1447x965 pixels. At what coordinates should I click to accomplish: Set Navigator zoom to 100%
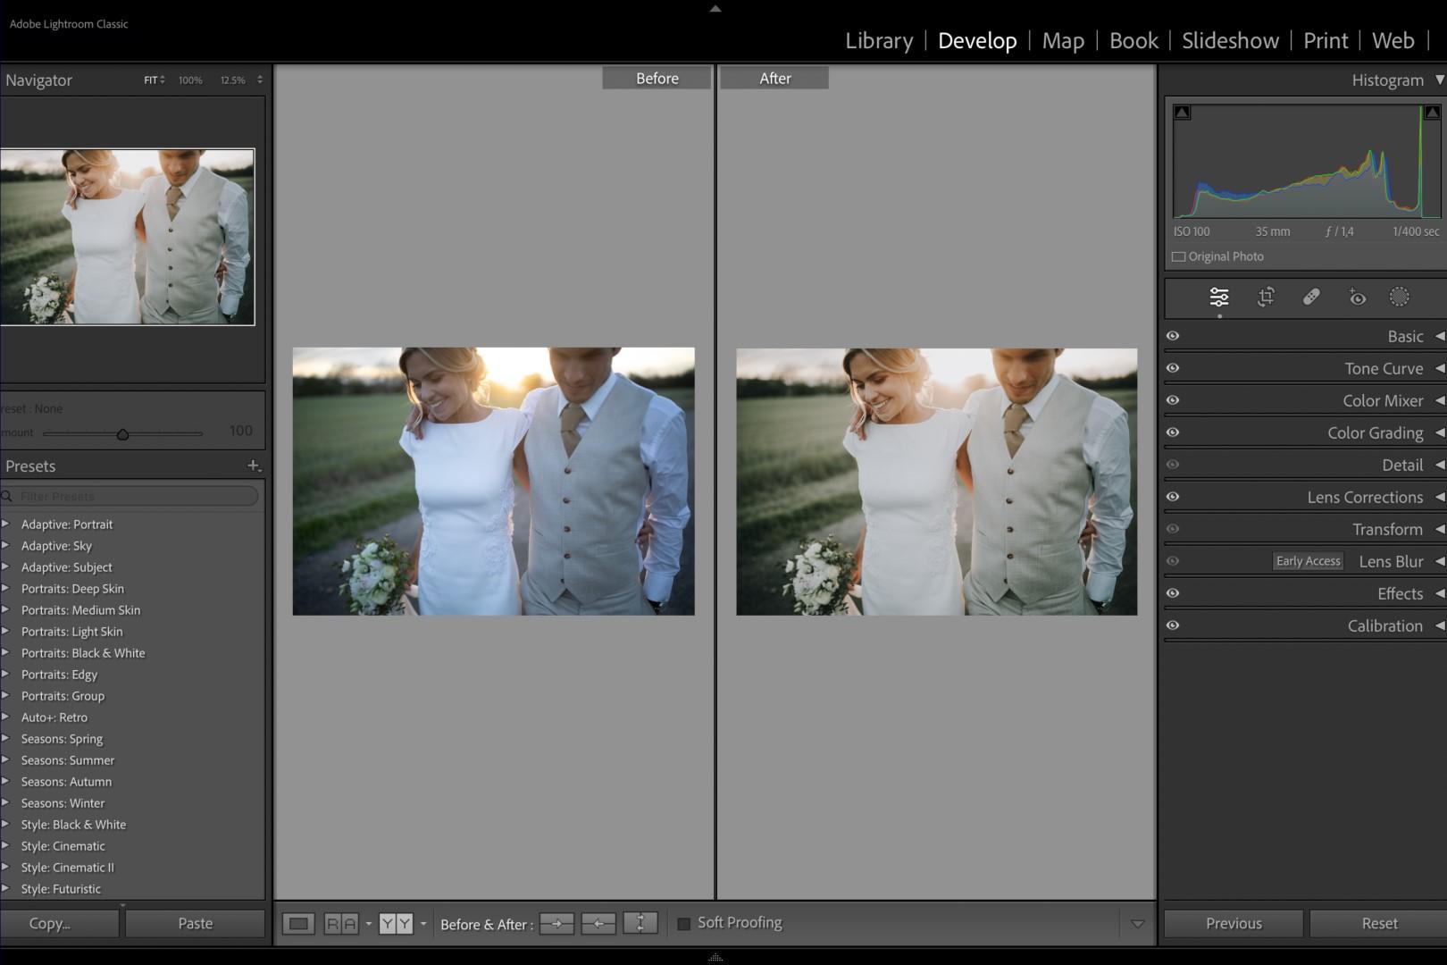tap(190, 80)
